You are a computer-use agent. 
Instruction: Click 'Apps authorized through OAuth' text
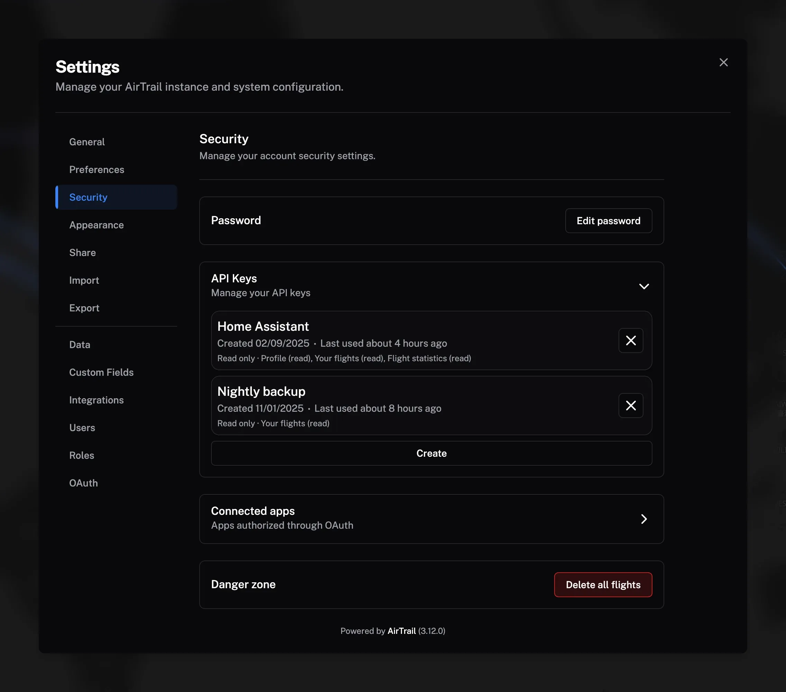point(282,526)
